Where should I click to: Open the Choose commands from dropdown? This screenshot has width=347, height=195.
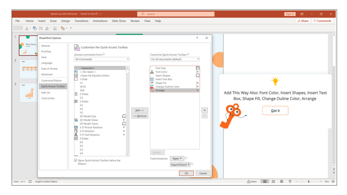tap(128, 59)
